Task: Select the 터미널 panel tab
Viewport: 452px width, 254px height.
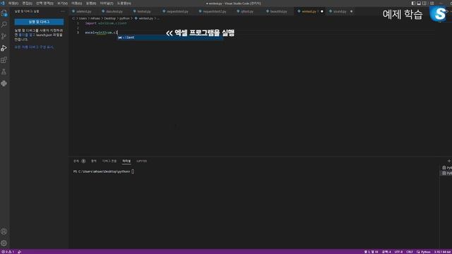Action: [x=126, y=161]
